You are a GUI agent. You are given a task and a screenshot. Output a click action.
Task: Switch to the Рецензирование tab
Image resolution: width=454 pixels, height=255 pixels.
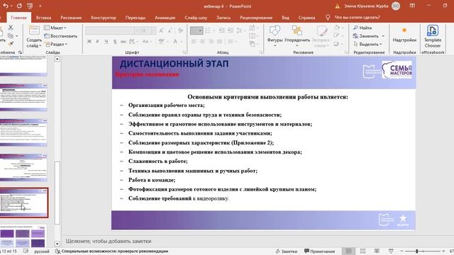[x=256, y=18]
